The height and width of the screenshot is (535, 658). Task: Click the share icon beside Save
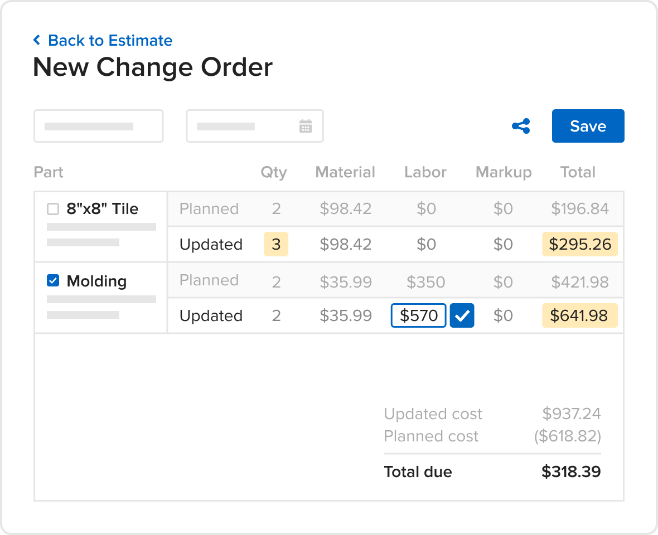tap(521, 127)
